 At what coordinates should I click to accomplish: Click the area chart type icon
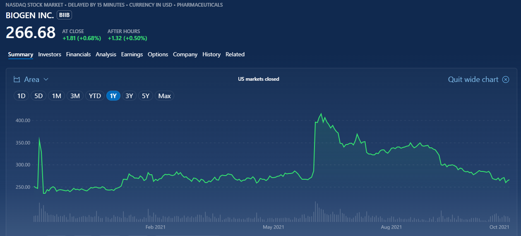[x=17, y=79]
